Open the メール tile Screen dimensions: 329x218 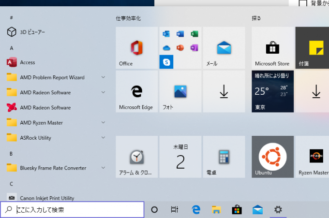pos(224,47)
